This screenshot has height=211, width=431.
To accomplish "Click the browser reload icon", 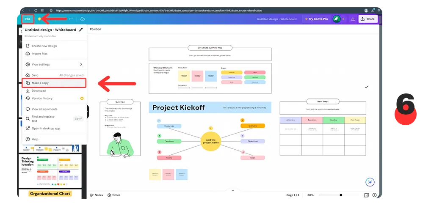I will [36, 11].
